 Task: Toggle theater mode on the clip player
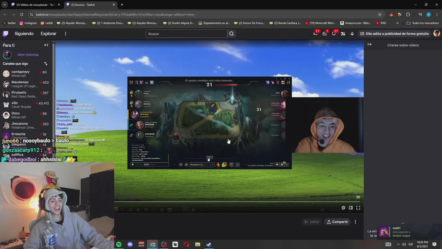[x=351, y=208]
